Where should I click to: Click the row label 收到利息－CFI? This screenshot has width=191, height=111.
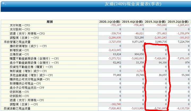pos(19,92)
